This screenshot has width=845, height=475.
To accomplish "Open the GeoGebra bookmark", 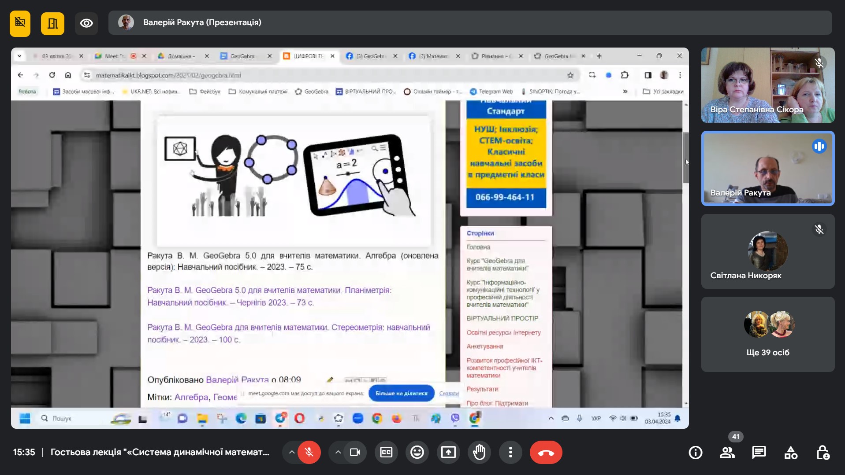I will pos(312,92).
